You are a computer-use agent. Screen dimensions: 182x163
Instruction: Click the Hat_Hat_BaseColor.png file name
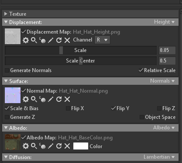86,138
